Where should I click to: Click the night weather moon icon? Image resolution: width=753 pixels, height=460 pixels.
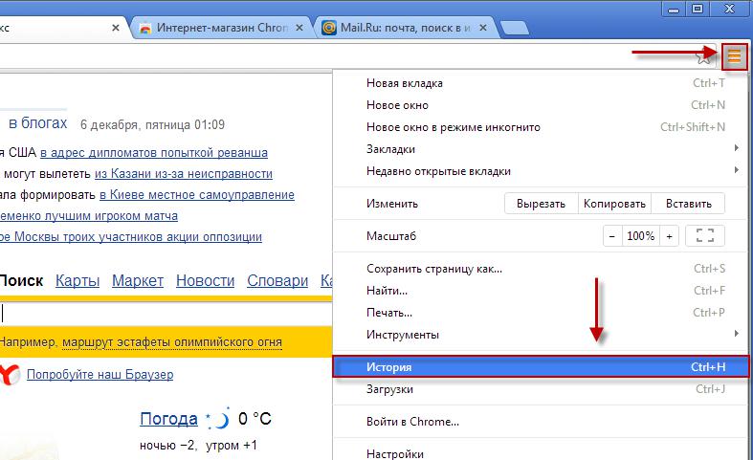pos(217,419)
